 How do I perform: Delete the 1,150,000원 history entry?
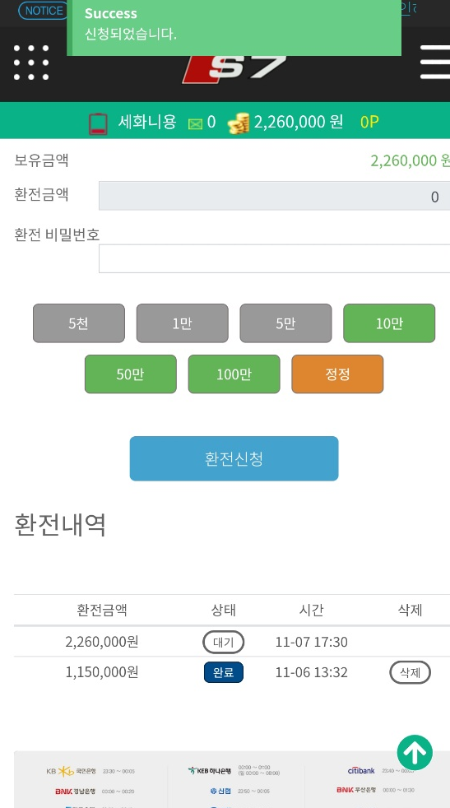pyautogui.click(x=410, y=672)
